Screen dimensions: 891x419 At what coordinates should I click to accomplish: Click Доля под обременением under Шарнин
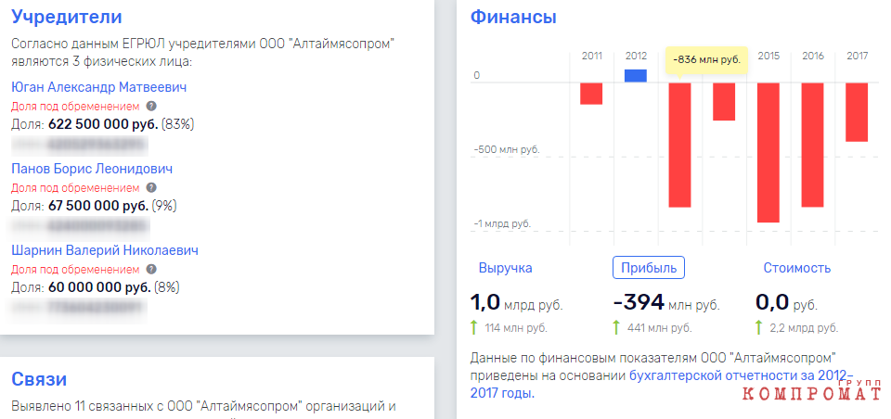(x=75, y=269)
